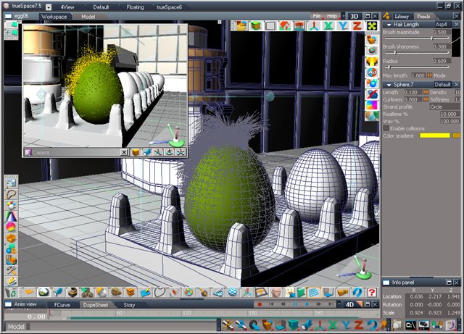Select the green cube render icon
The width and height of the screenshot is (464, 334).
[255, 25]
